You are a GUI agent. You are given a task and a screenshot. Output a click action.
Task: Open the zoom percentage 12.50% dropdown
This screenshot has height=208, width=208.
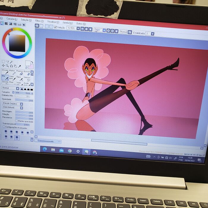(78, 29)
